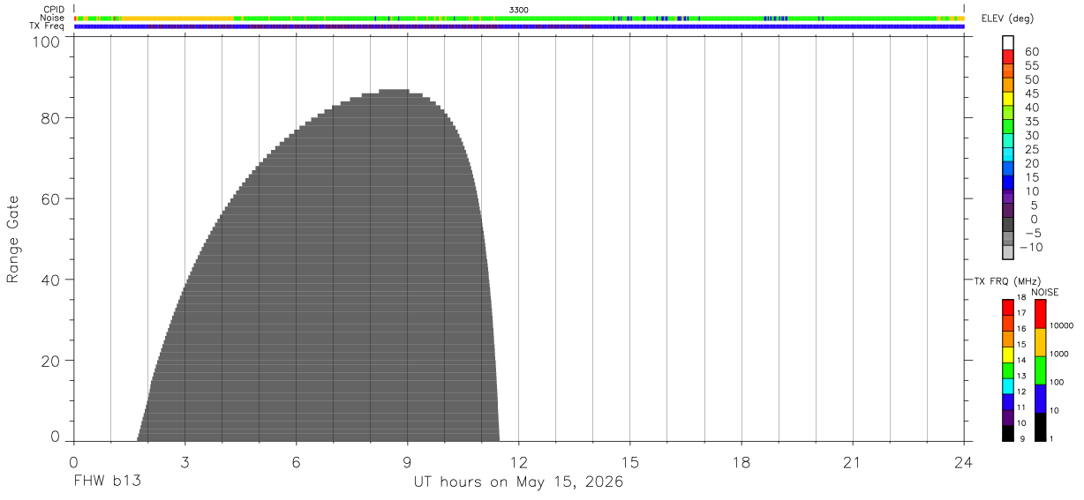This screenshot has height=500, width=1084.
Task: Click the x-axis tick label '21'
Action: 853,462
